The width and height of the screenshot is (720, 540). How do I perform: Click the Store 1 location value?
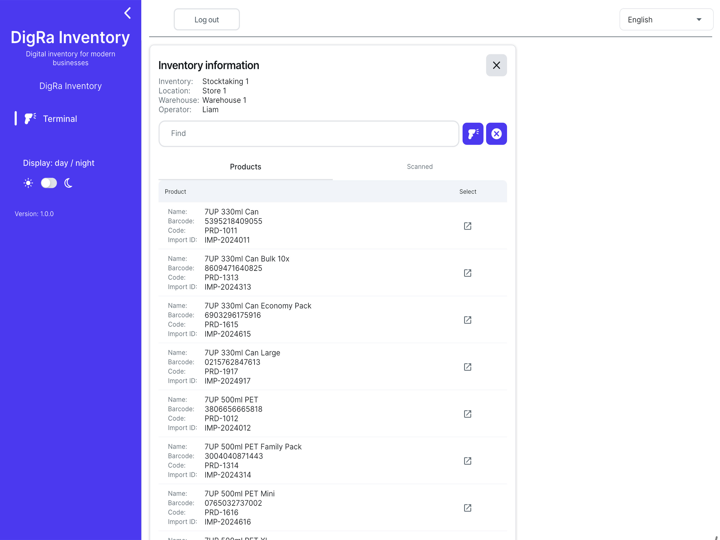(214, 91)
